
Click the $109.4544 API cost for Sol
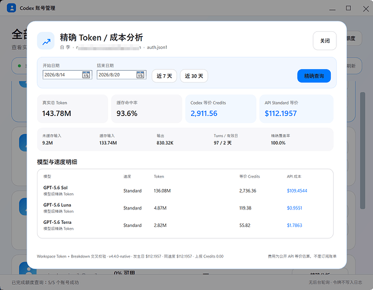pos(297,191)
